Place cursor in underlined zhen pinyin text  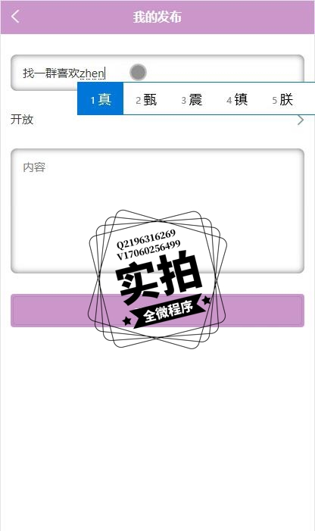(x=92, y=73)
